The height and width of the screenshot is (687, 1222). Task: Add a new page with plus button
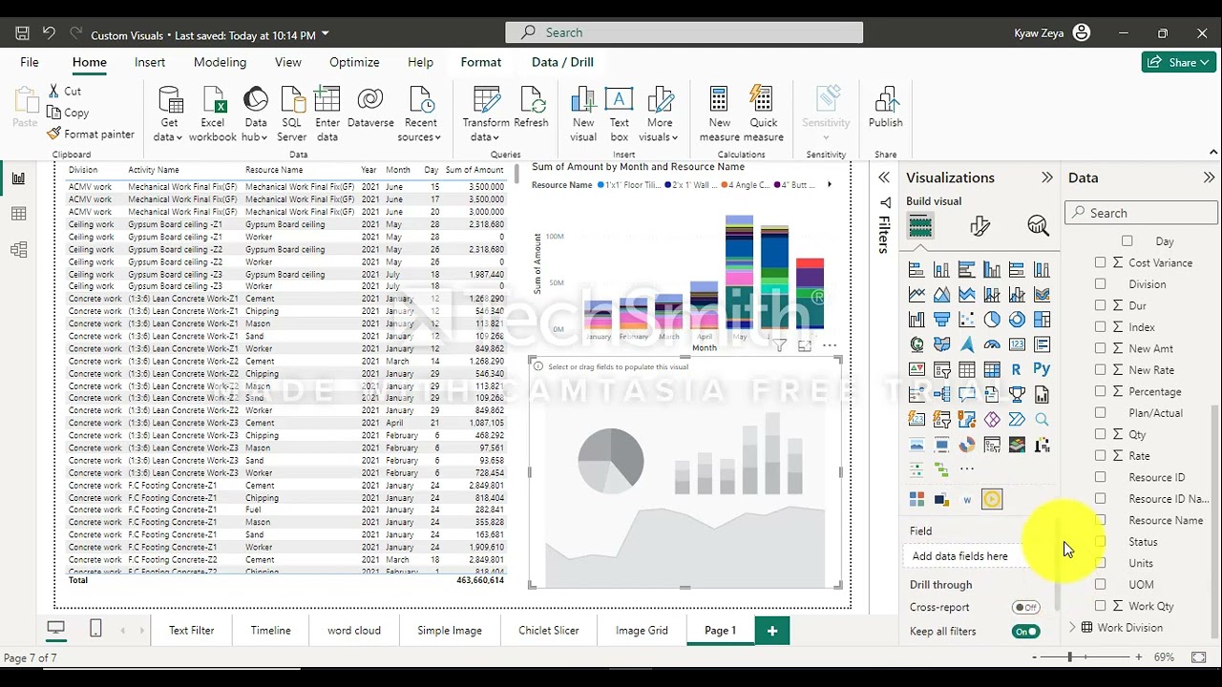[x=772, y=631]
